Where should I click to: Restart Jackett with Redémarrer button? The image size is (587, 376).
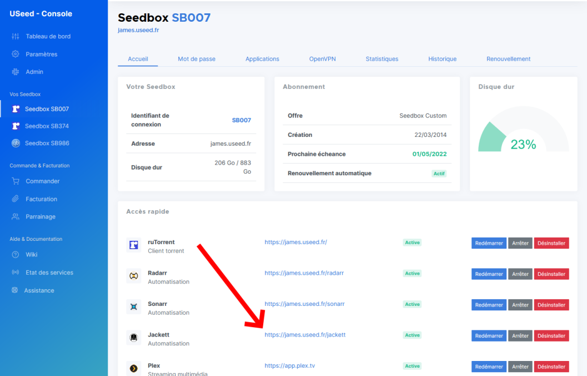(489, 336)
